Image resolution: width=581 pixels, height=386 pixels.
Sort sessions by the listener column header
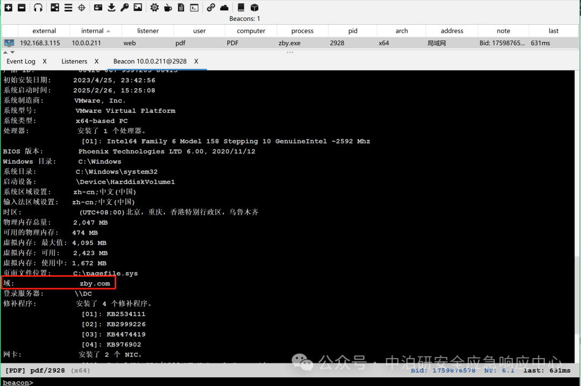(148, 31)
